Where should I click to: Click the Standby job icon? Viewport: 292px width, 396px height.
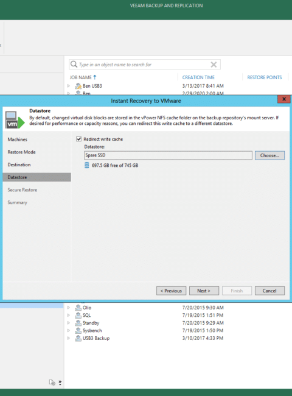pyautogui.click(x=78, y=323)
